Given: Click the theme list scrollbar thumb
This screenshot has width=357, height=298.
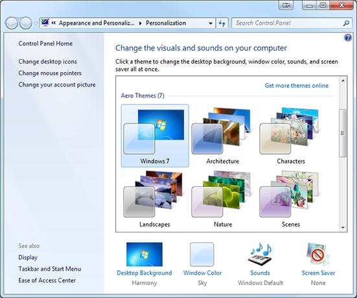Looking at the screenshot, I should pyautogui.click(x=343, y=133).
